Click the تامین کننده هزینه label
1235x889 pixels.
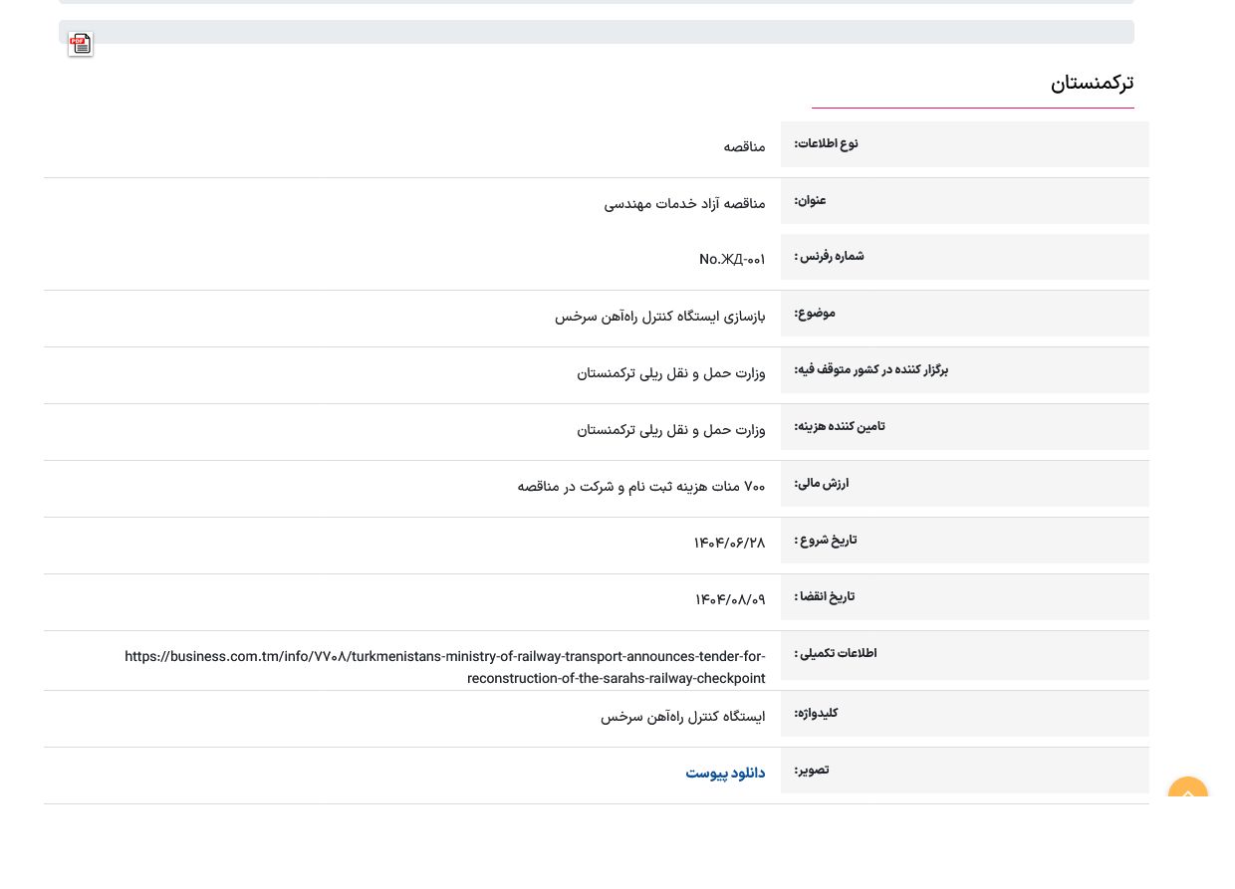point(839,427)
